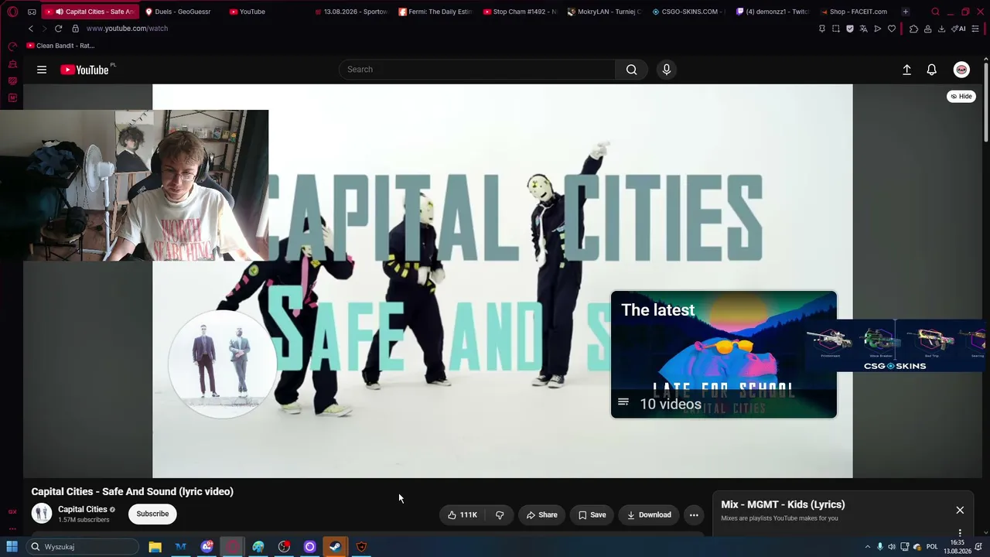Open the taskbar volume speaker icon
This screenshot has width=990, height=557.
coord(892,547)
